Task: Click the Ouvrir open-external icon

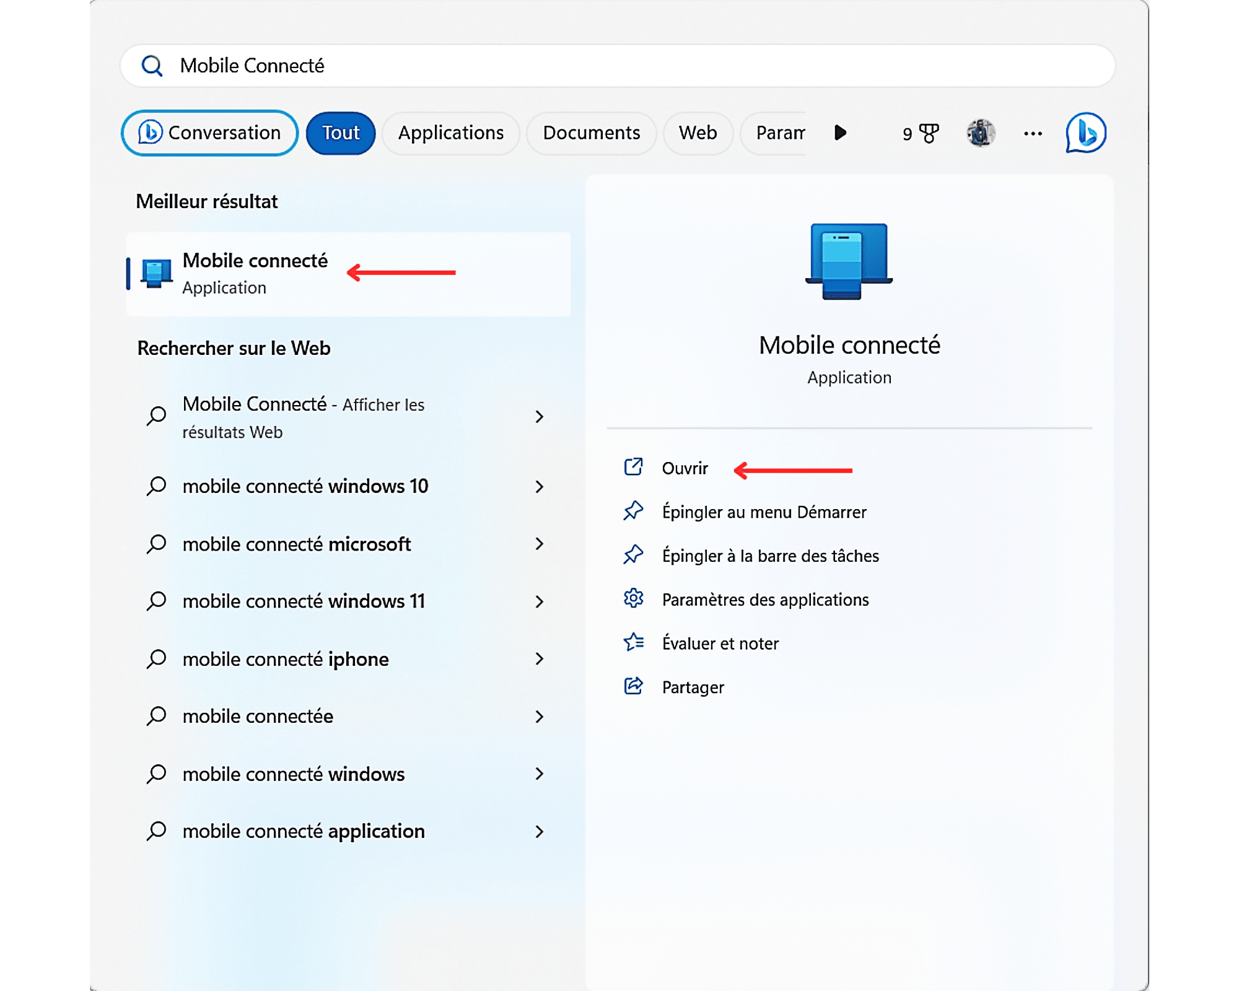Action: (x=633, y=466)
